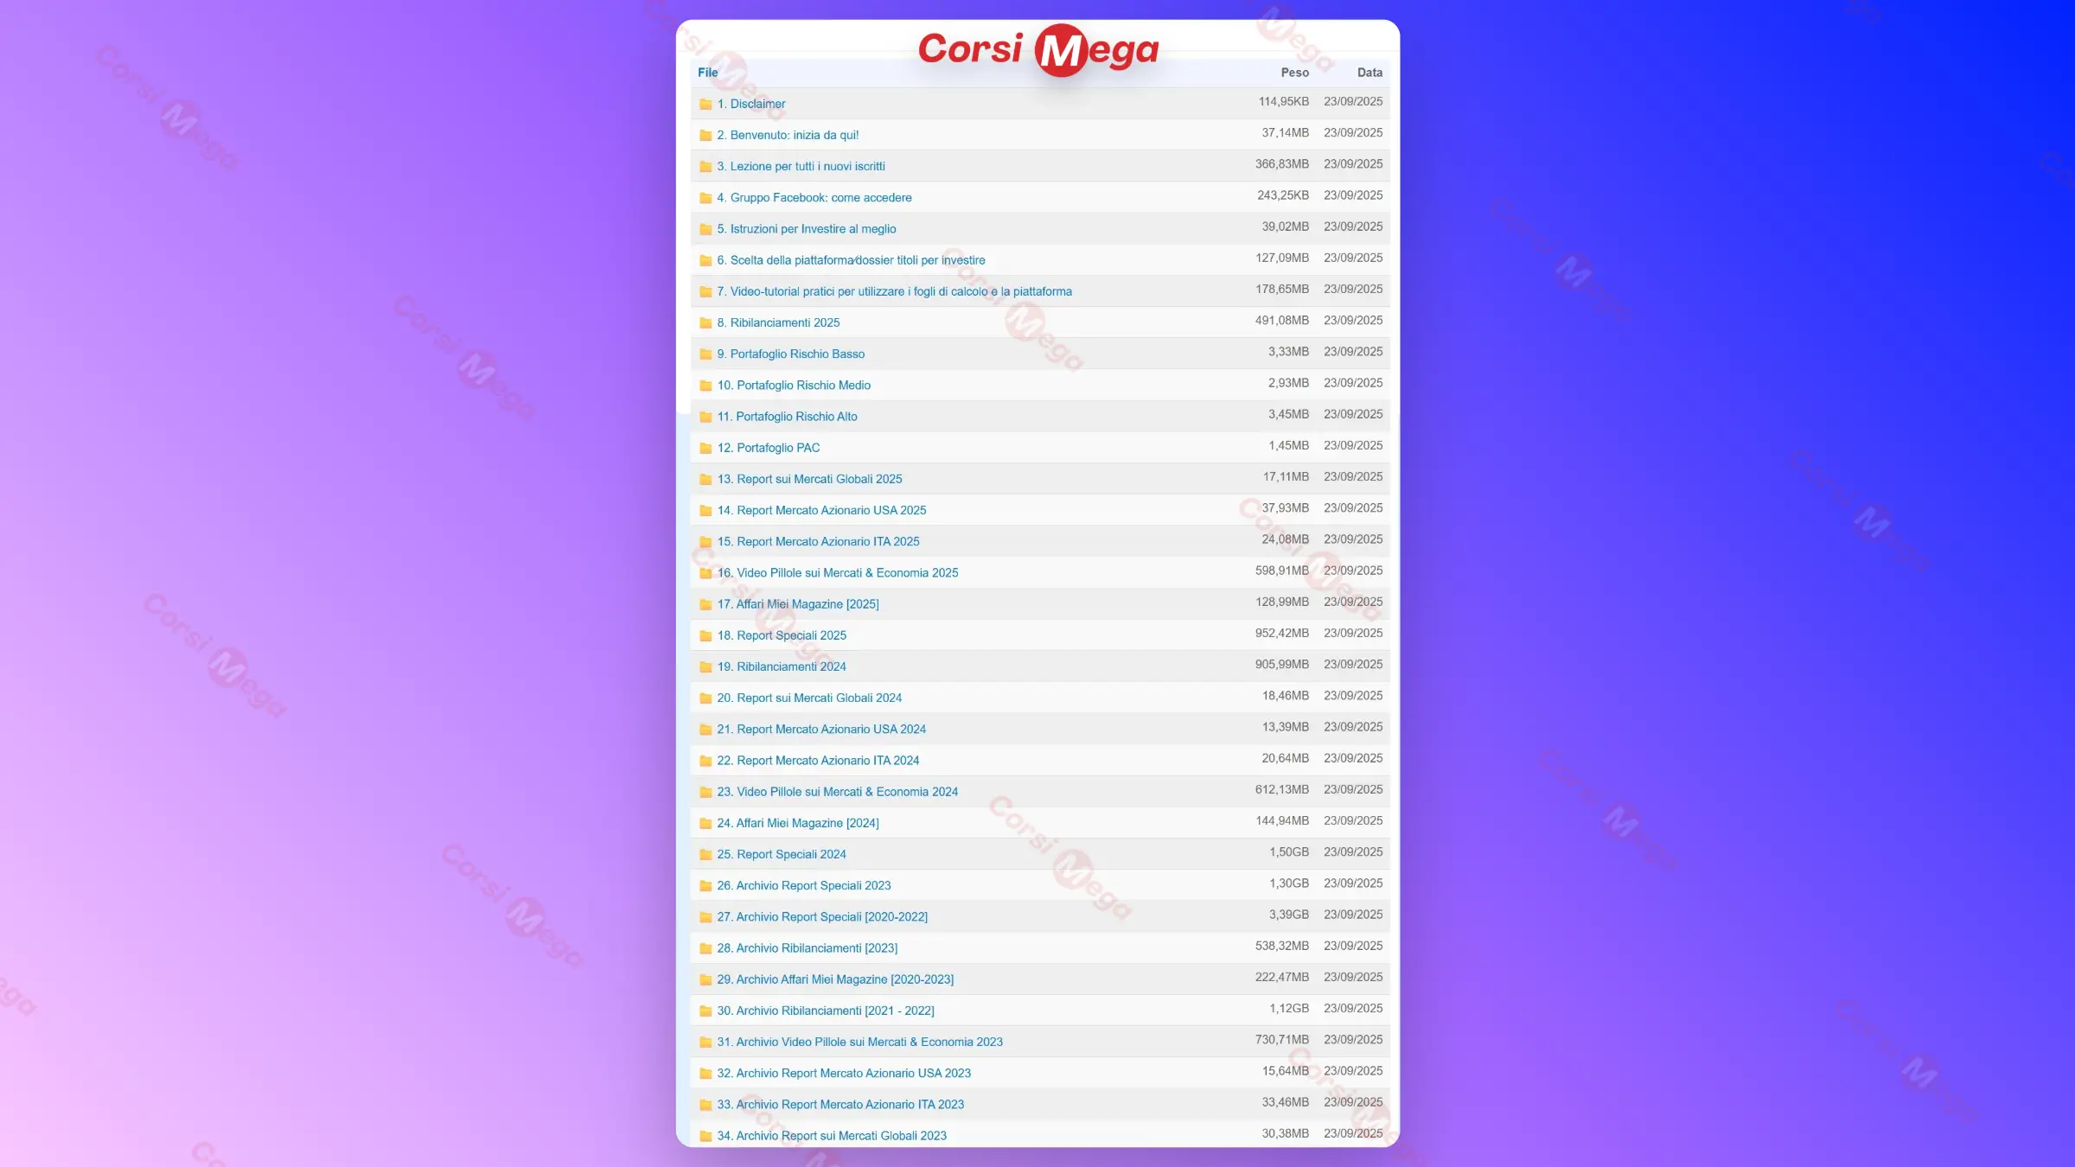This screenshot has width=2075, height=1167.
Task: Click the Data column header
Action: 1369,73
